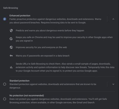Viewport: 119px width, 109px height.
Task: Click the shield icon beside Predicts and warns
Action: click(11, 31)
